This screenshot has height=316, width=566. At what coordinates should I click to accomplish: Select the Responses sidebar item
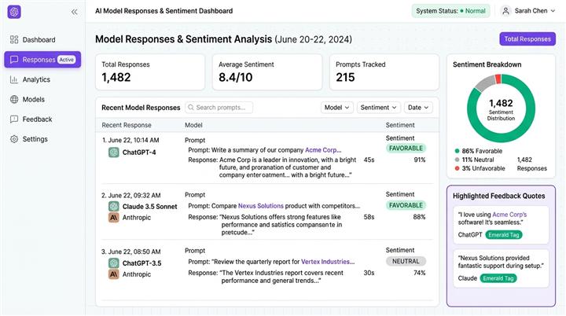tap(42, 60)
